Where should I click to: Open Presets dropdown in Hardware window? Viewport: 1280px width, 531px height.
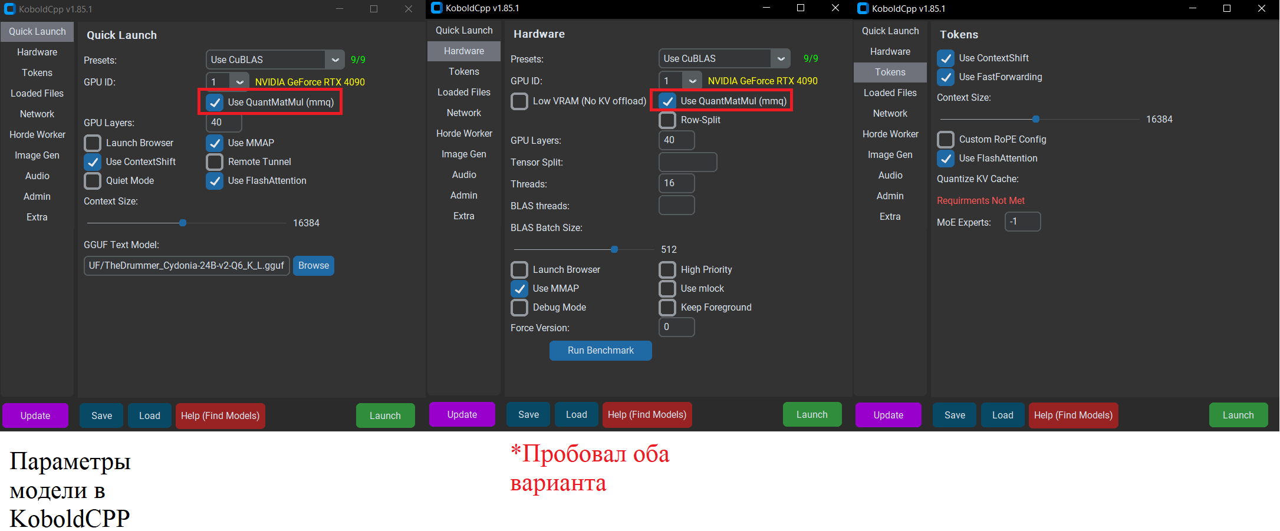(x=724, y=59)
